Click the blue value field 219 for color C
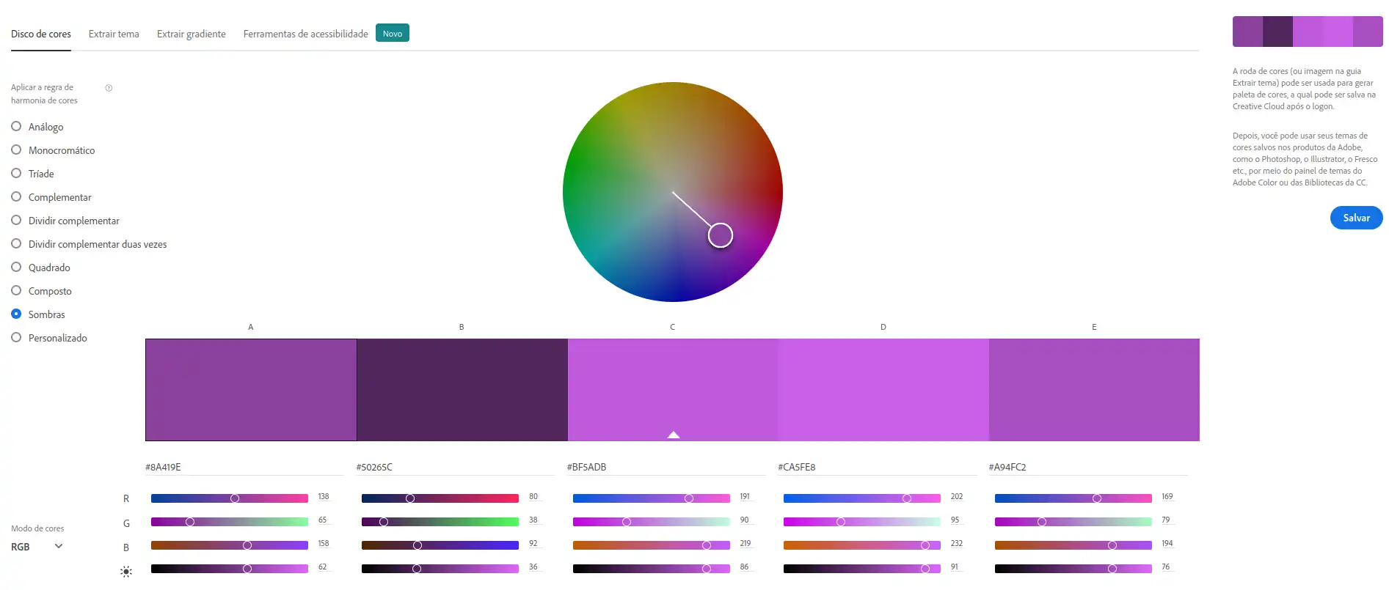 (x=745, y=544)
